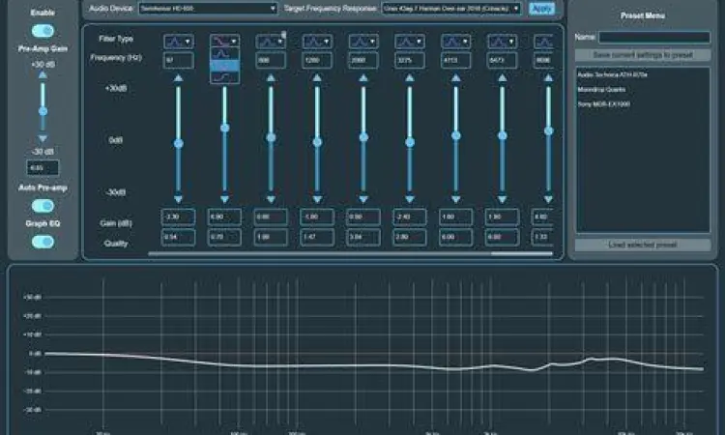Click the Pre-Amp Gain slider handle
This screenshot has height=435, width=725.
coord(43,111)
